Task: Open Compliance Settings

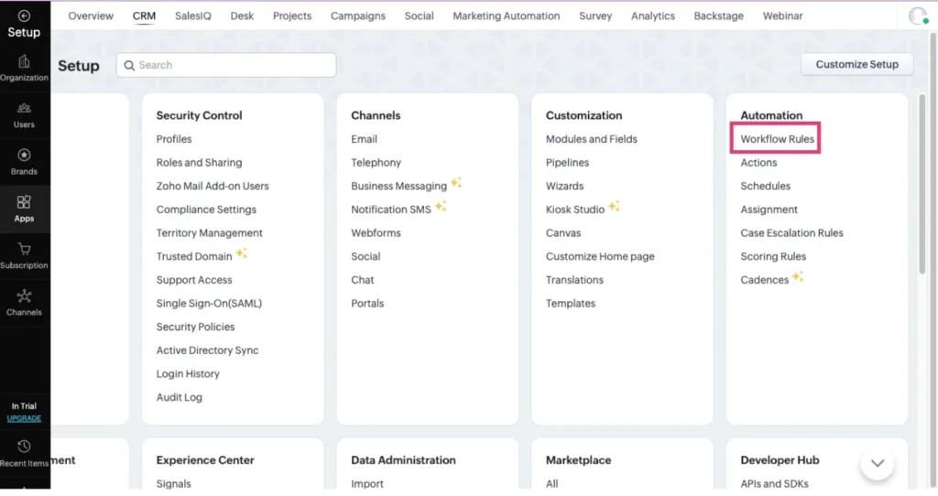Action: pos(206,210)
